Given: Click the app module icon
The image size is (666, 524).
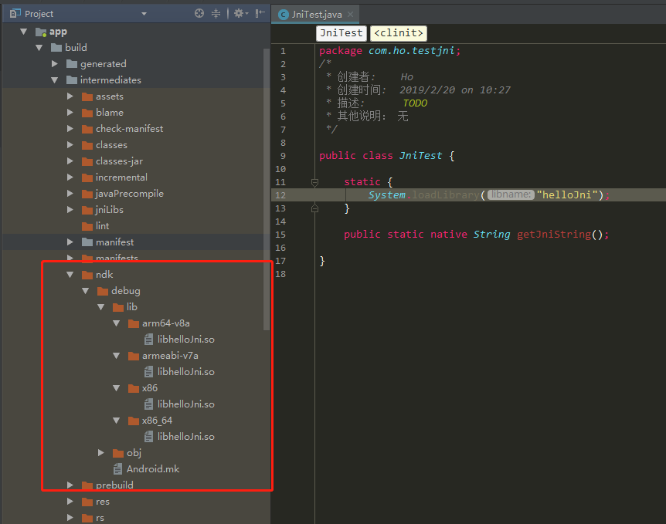Looking at the screenshot, I should pyautogui.click(x=41, y=32).
